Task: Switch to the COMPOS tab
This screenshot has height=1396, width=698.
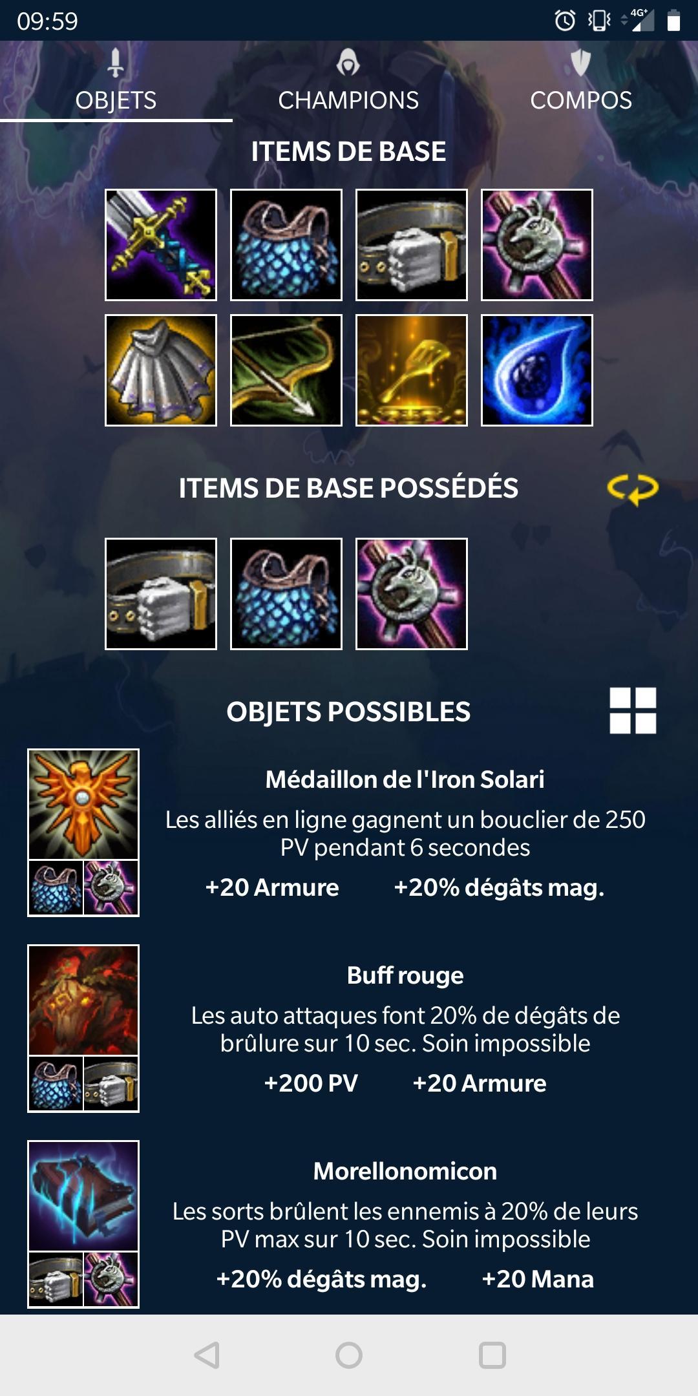Action: click(x=581, y=81)
